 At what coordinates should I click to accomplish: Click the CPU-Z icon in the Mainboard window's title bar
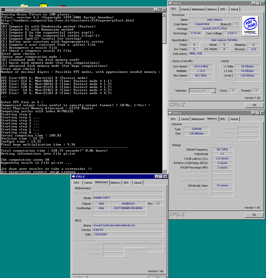tap(74, 177)
